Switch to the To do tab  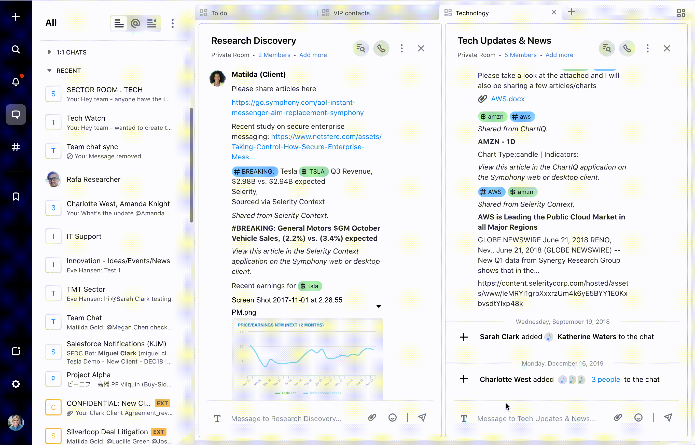(219, 13)
